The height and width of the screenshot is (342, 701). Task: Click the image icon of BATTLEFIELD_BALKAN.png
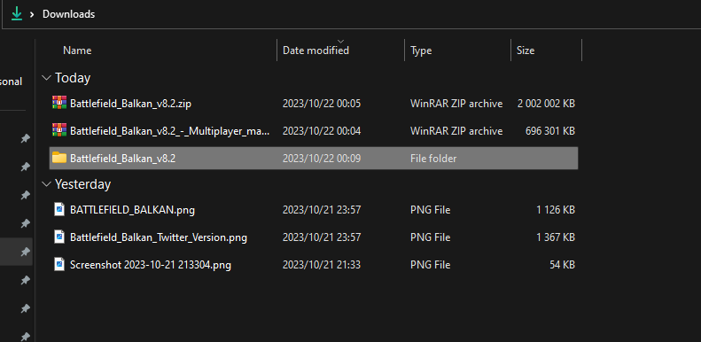[59, 209]
